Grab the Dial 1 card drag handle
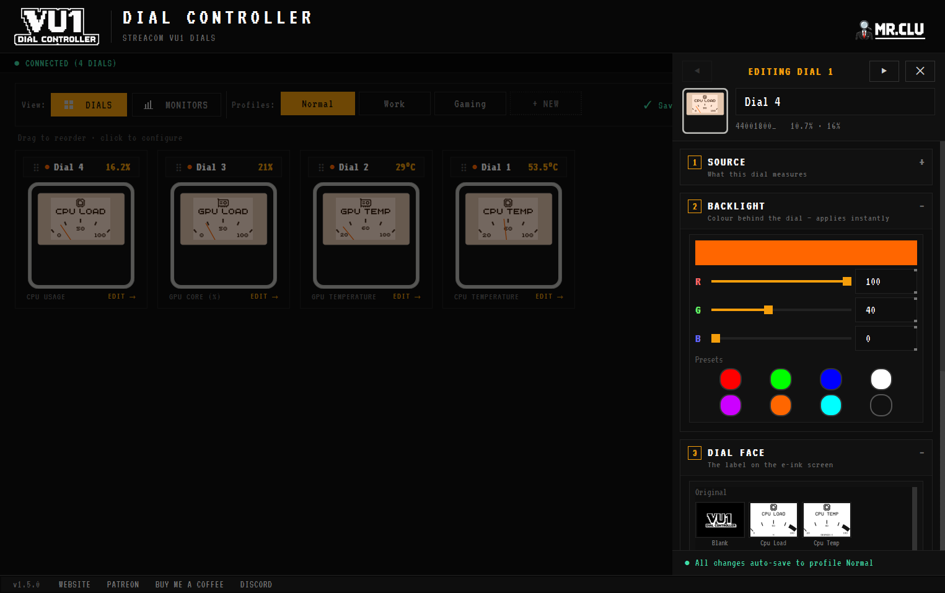This screenshot has height=593, width=945. point(464,167)
